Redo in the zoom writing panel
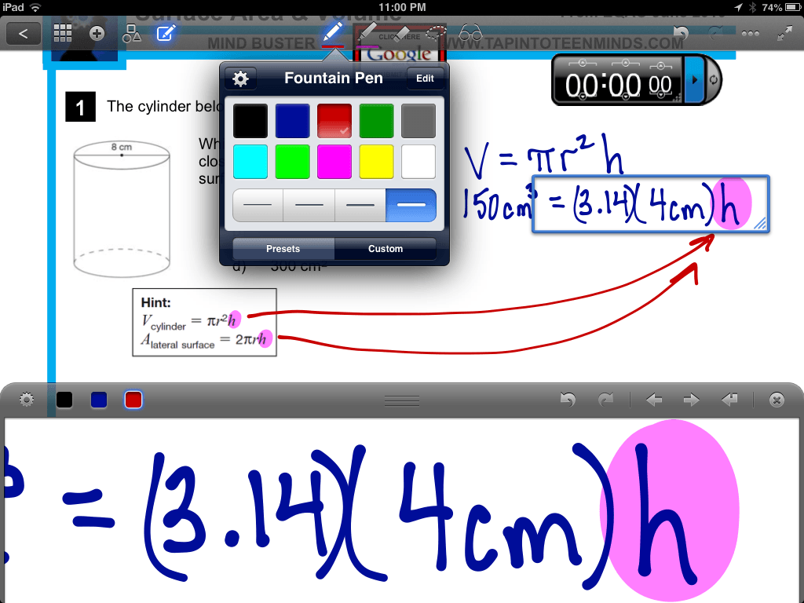This screenshot has width=804, height=603. (605, 400)
